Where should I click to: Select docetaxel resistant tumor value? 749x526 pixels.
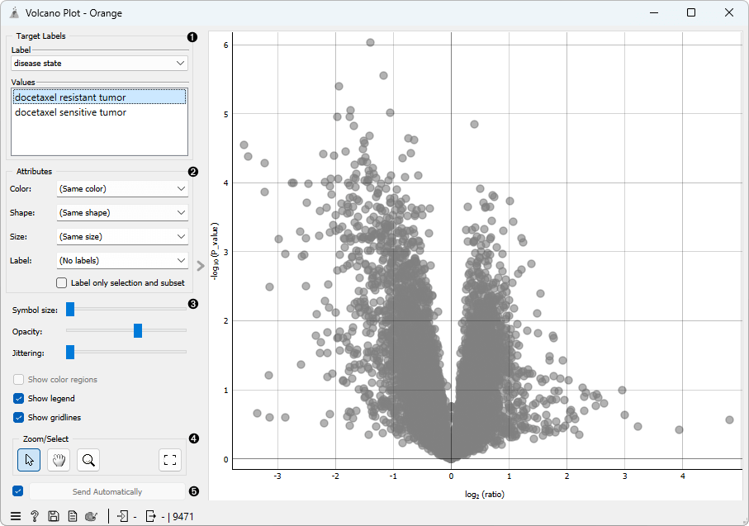click(x=99, y=97)
